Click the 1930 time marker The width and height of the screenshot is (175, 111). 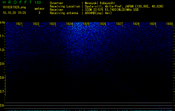point(169,24)
